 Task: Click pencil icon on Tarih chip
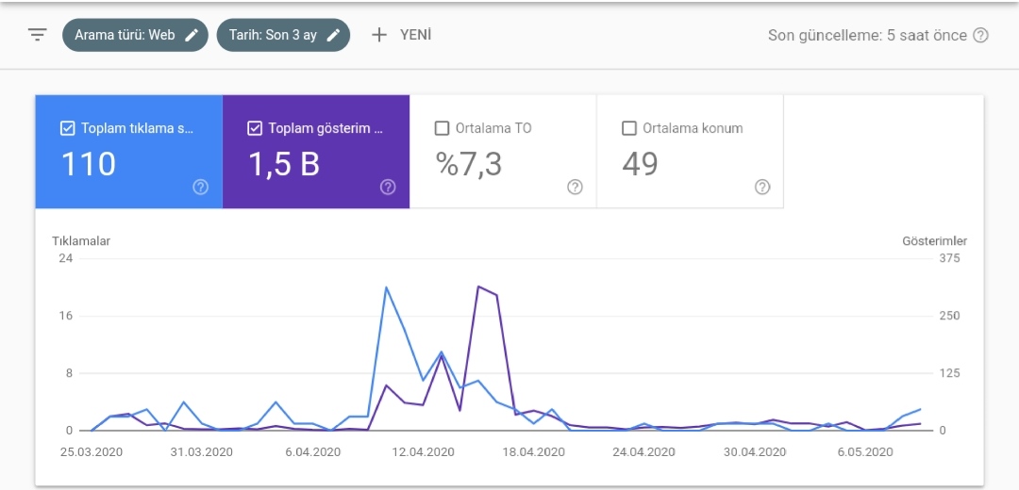tap(333, 35)
